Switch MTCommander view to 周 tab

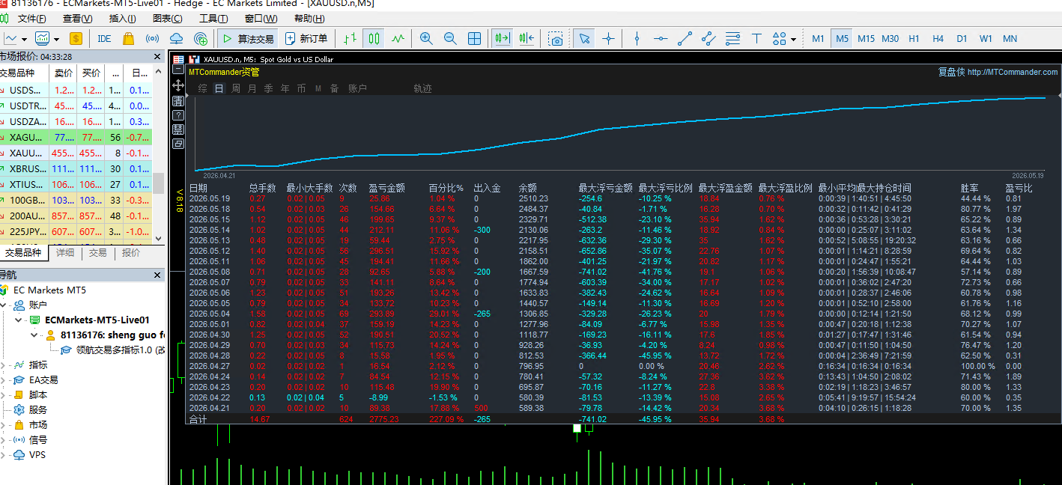point(236,88)
